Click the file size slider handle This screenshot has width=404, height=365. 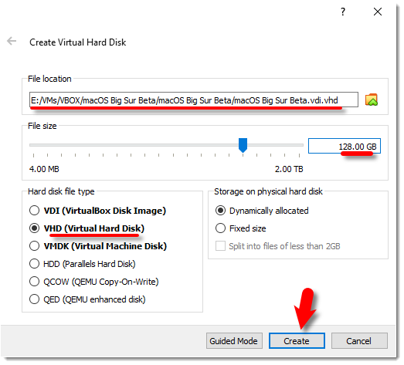pos(243,145)
